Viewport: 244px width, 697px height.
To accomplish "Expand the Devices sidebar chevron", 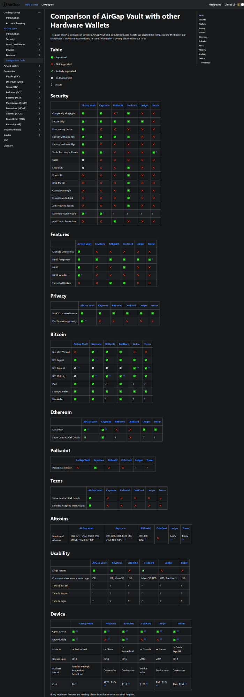I will coord(39,50).
